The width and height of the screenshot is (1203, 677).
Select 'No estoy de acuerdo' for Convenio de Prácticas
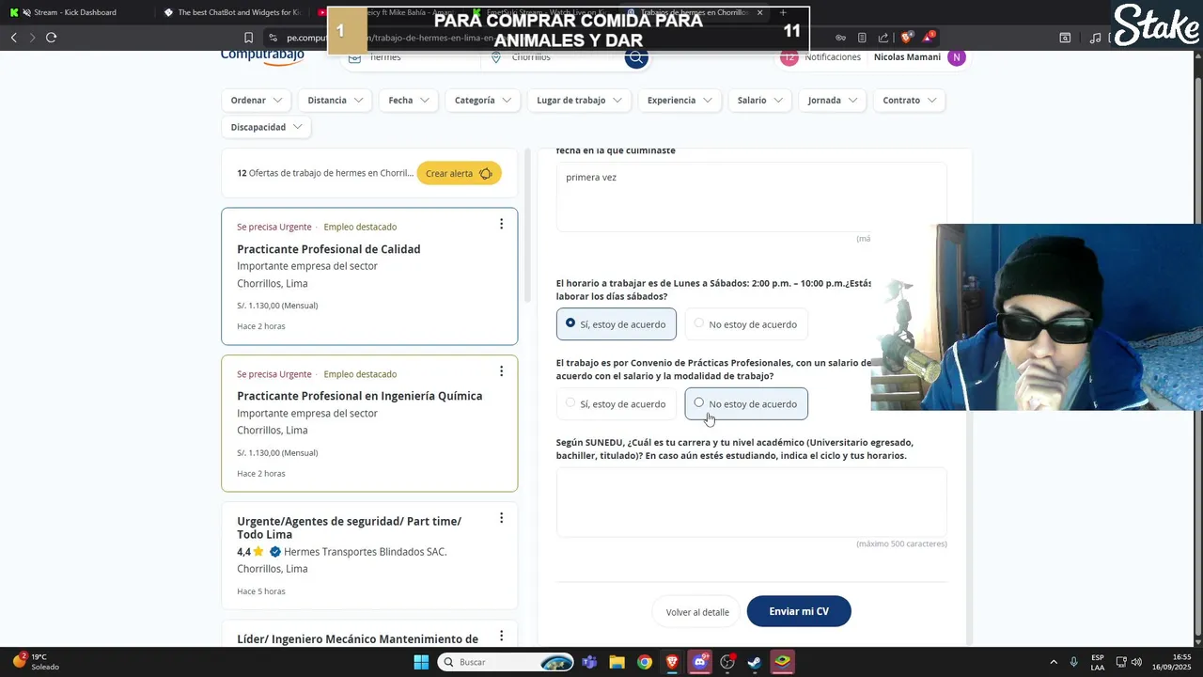click(746, 404)
